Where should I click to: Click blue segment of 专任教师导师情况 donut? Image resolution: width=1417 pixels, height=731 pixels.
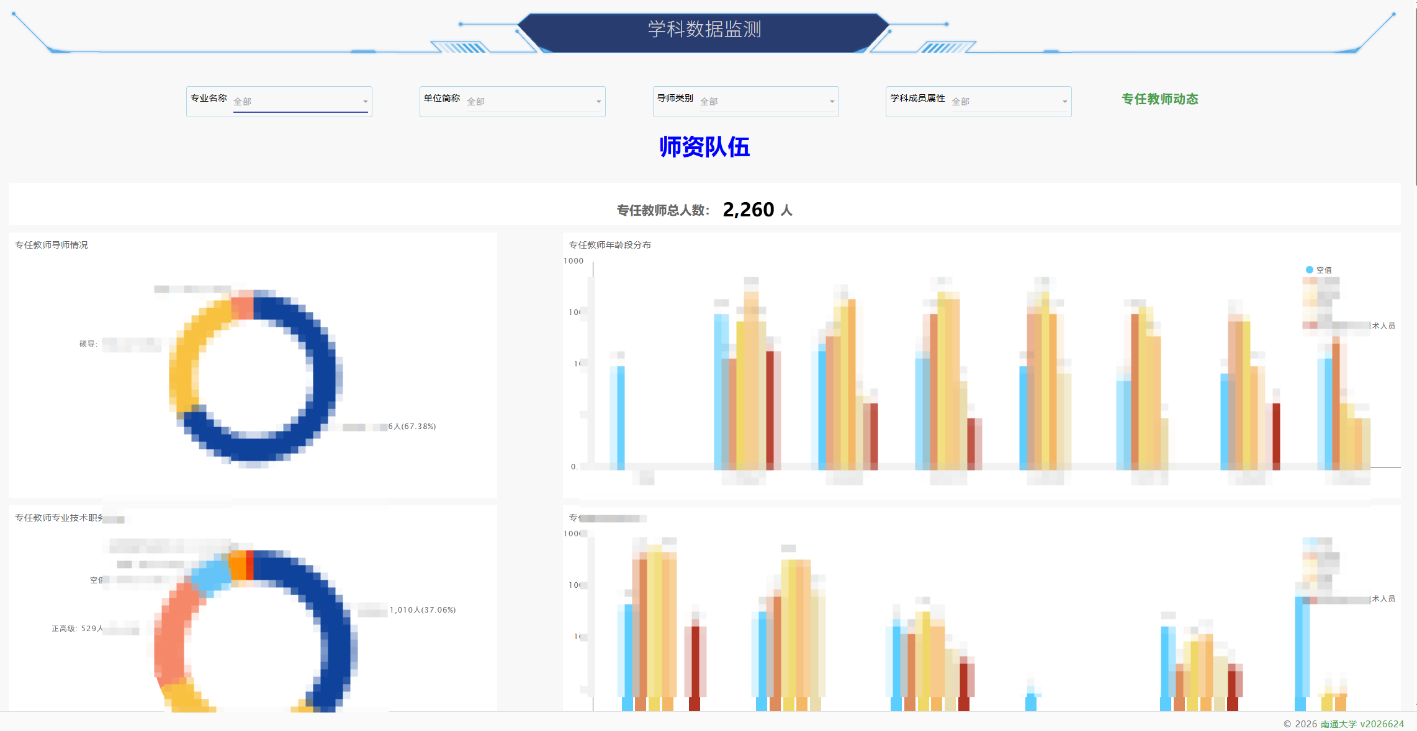(323, 378)
